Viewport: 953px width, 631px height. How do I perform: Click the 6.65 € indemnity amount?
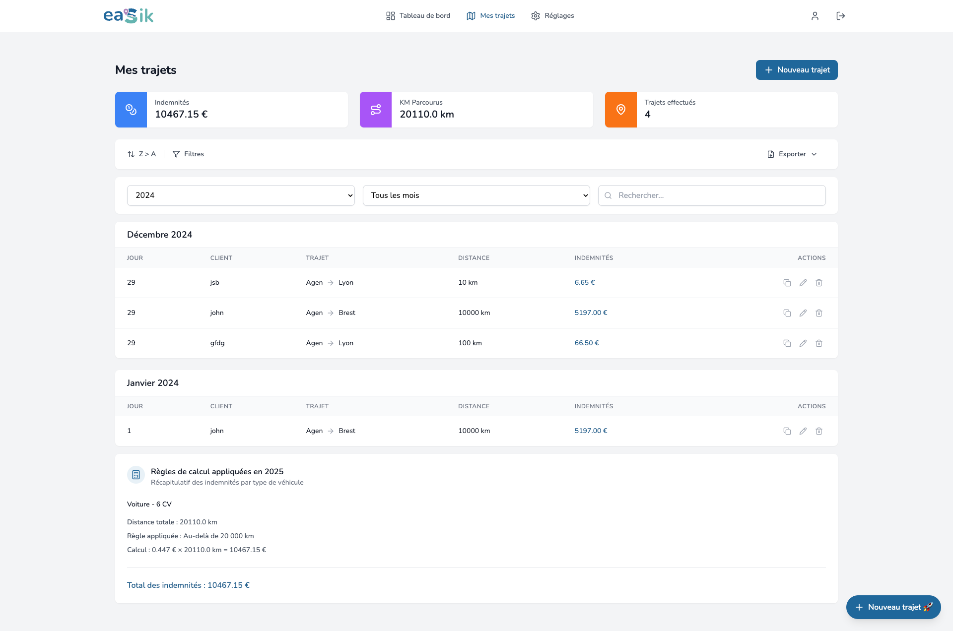click(x=585, y=283)
